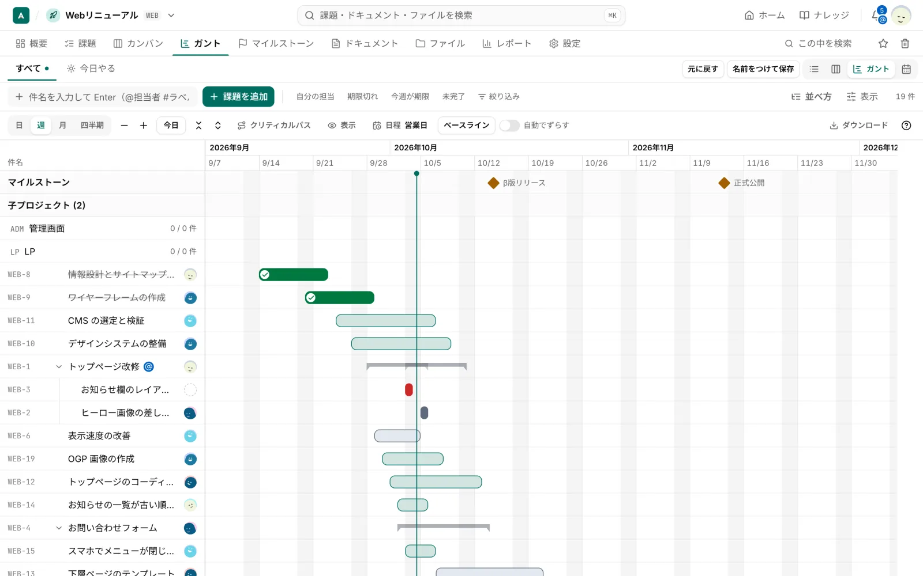923x576 pixels.
Task: Toggle the 表示 eye option
Action: [342, 126]
